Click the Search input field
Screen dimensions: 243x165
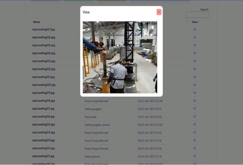(x=197, y=15)
